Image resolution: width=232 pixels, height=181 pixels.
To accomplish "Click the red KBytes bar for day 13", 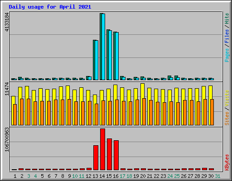I will coord(96,158).
